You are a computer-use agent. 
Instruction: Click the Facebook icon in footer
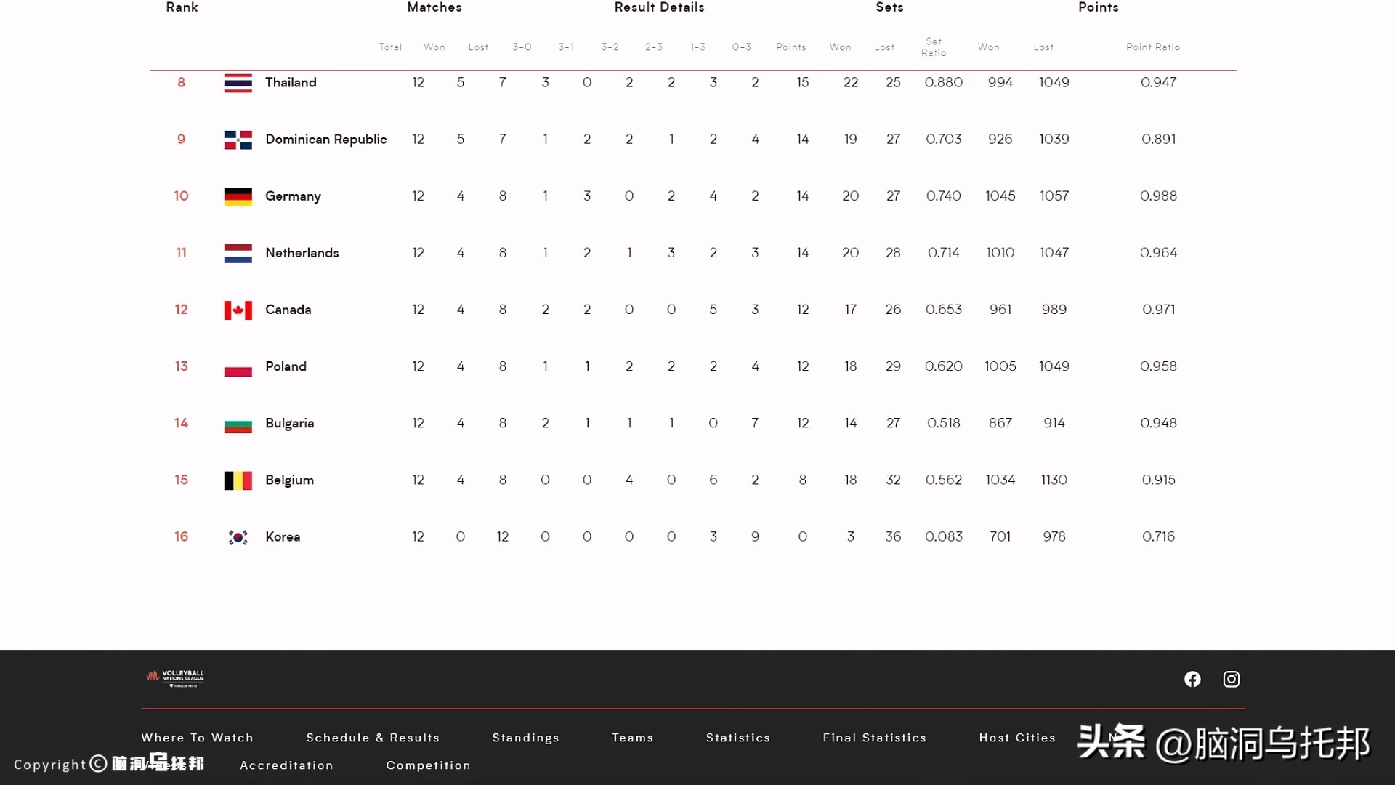pyautogui.click(x=1192, y=679)
